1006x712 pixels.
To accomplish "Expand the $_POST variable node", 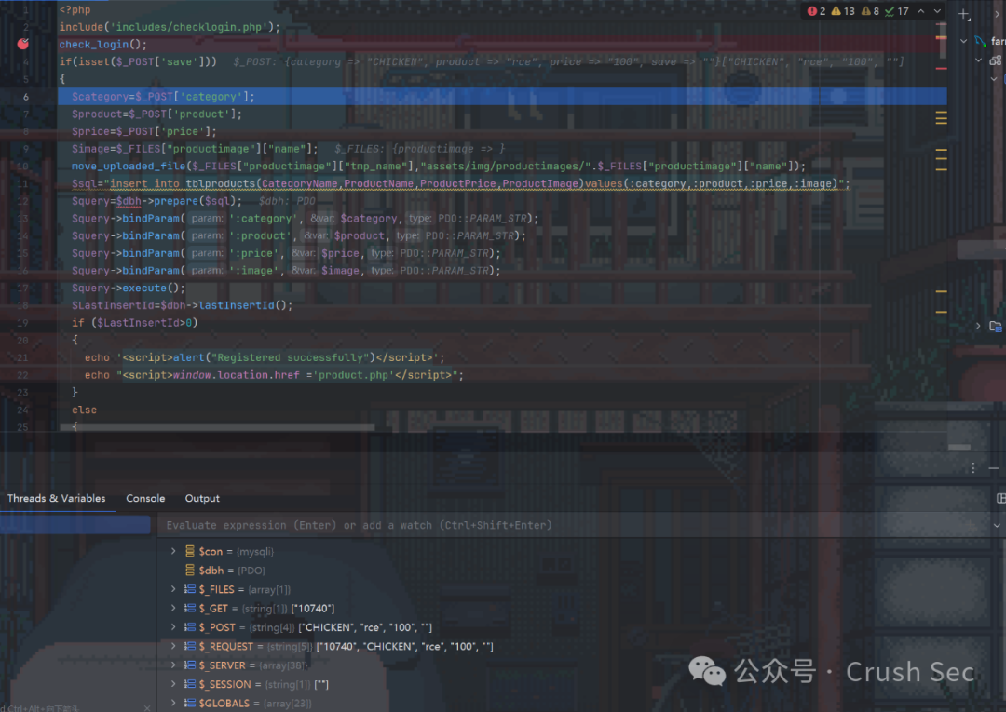I will [173, 626].
